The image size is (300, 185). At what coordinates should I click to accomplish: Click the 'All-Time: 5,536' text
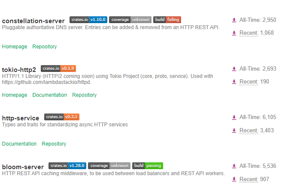pos(258,166)
